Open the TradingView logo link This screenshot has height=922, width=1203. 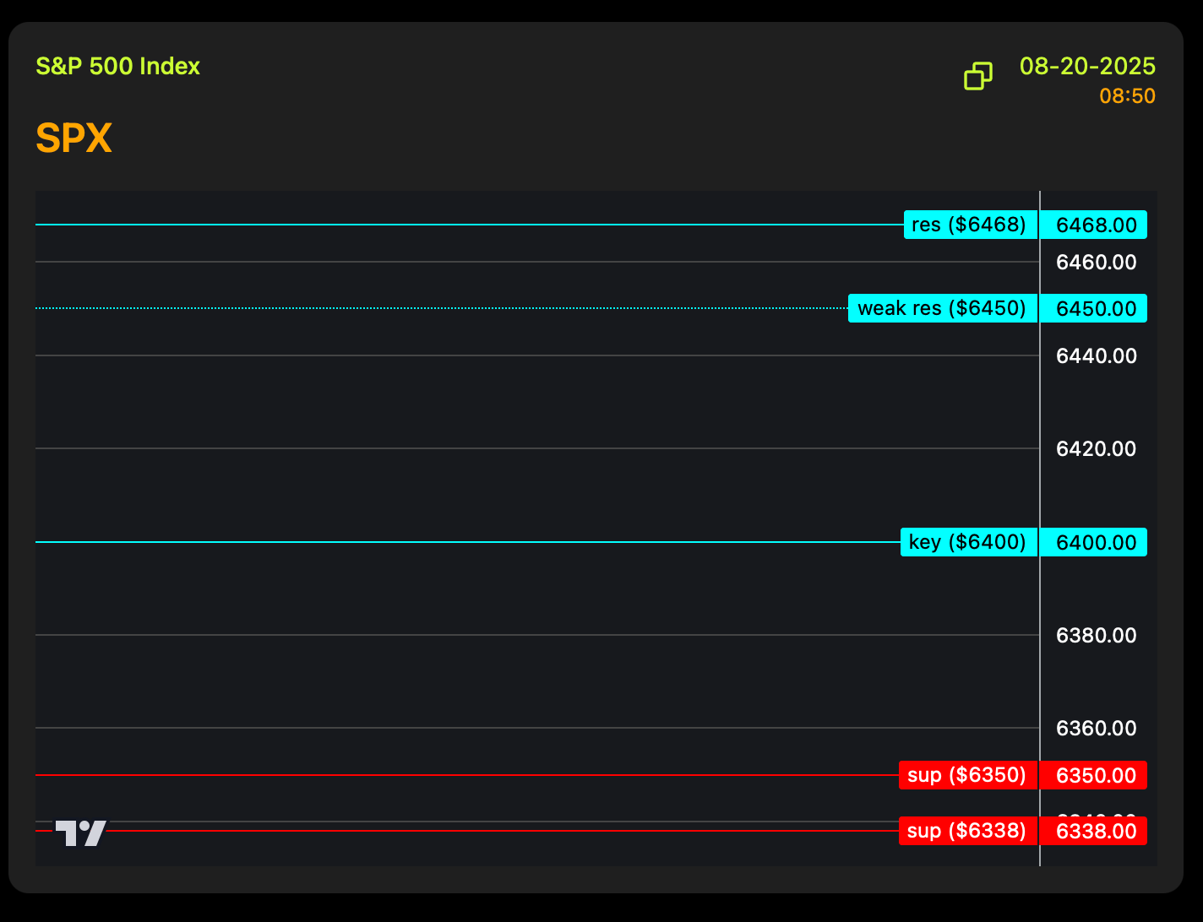[x=81, y=833]
